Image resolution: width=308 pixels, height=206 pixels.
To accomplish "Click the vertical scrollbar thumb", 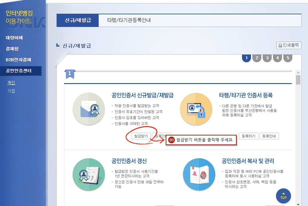I will pos(298,80).
